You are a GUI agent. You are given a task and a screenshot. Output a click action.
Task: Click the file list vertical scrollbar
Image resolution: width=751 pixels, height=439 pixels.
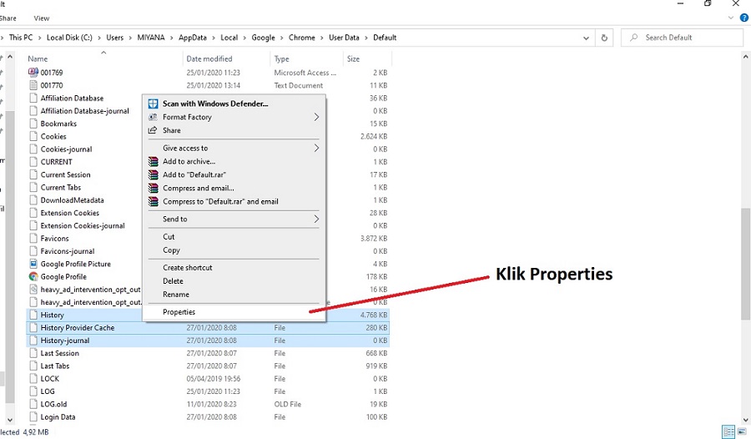[x=746, y=237]
